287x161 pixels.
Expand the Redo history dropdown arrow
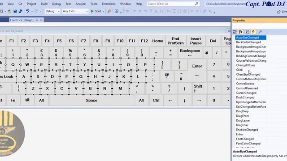pos(40,11)
